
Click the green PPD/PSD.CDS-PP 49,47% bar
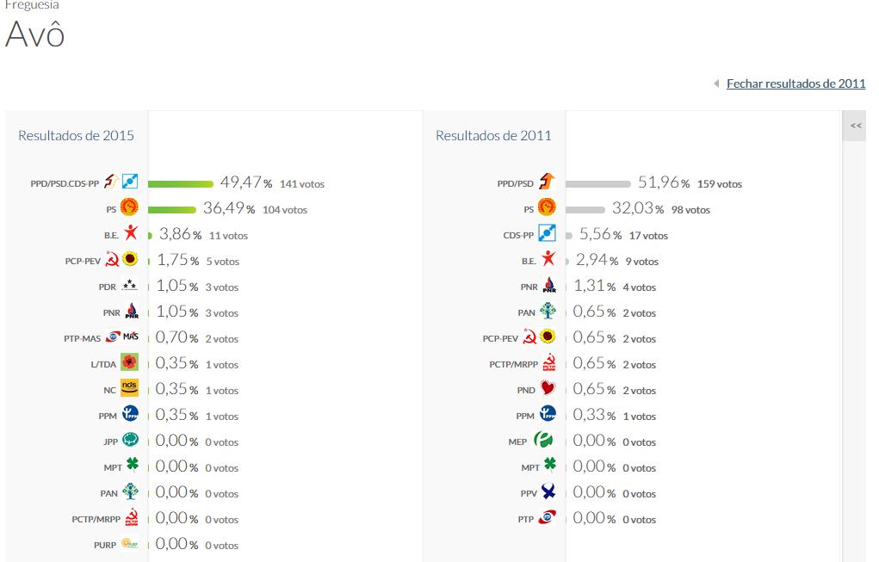tap(181, 183)
